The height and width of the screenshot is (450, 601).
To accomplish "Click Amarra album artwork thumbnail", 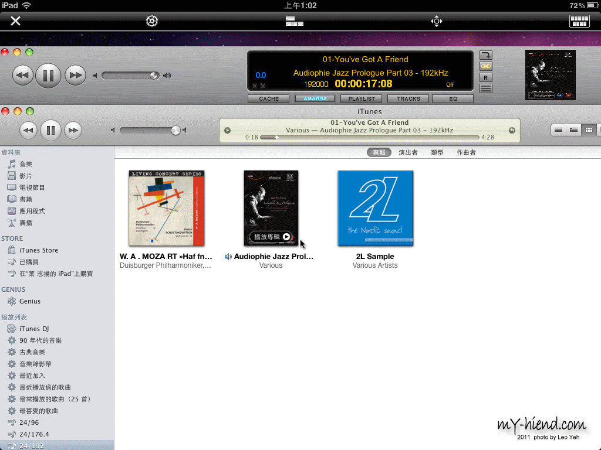I will pos(550,74).
